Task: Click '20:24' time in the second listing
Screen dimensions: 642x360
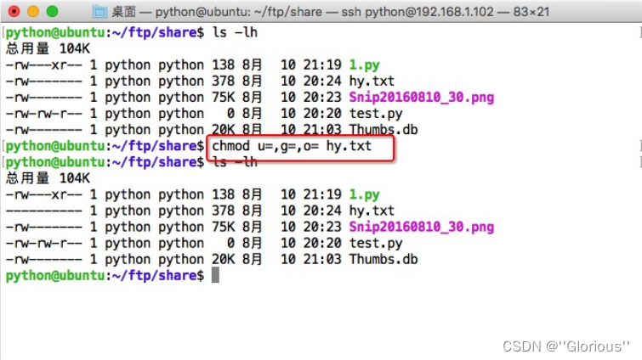Action: point(322,211)
